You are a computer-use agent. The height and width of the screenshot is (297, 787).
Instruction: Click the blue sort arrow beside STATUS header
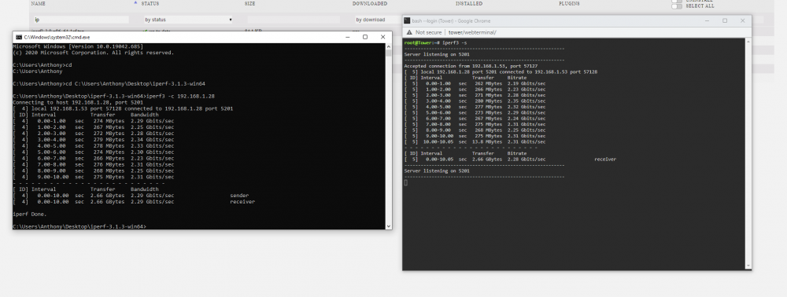(135, 2)
